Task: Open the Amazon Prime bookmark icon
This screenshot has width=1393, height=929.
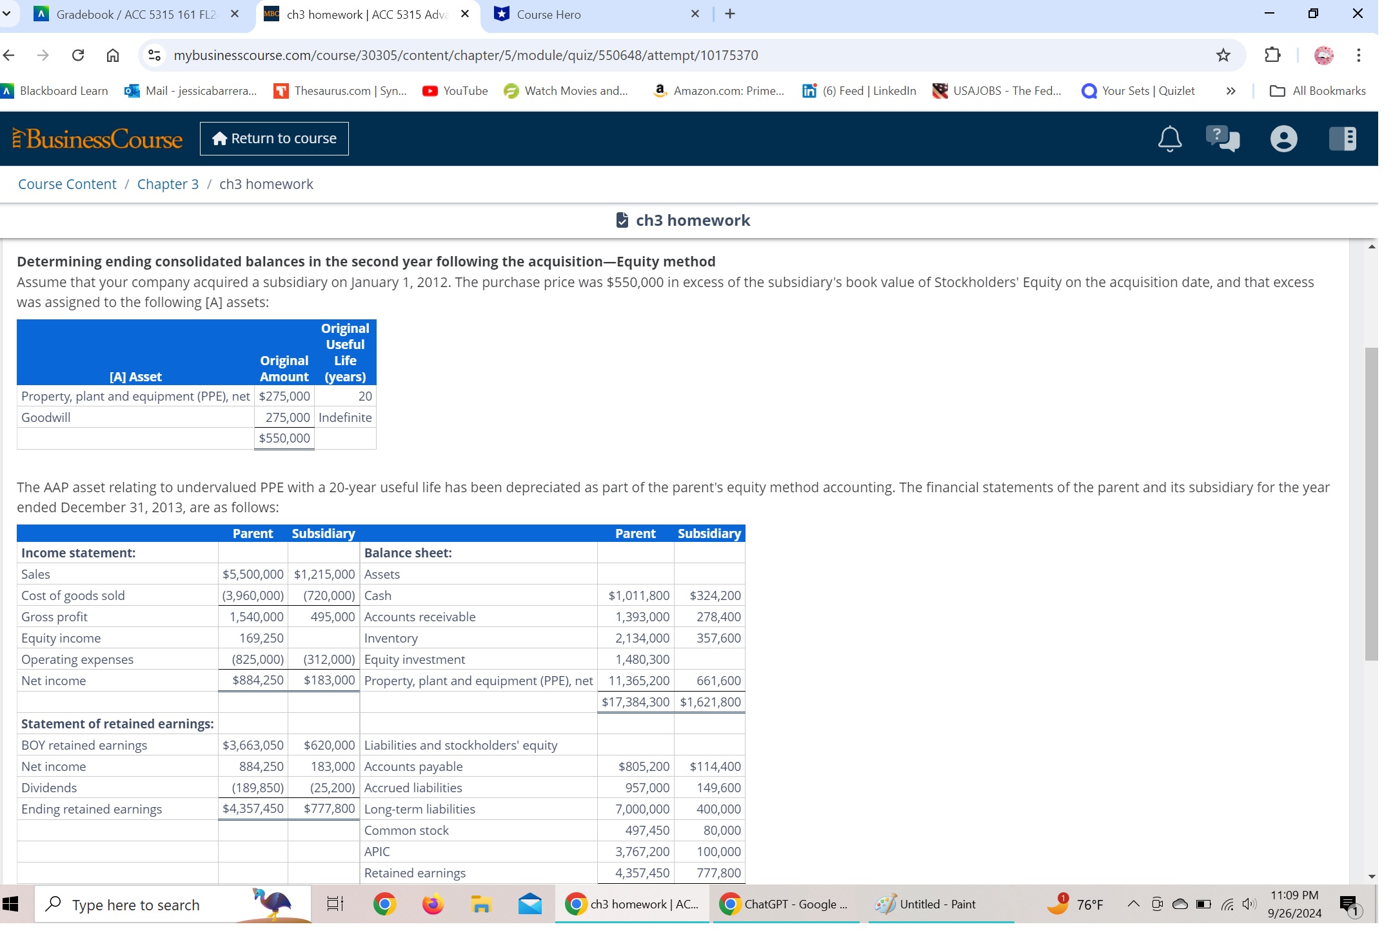Action: pyautogui.click(x=659, y=91)
